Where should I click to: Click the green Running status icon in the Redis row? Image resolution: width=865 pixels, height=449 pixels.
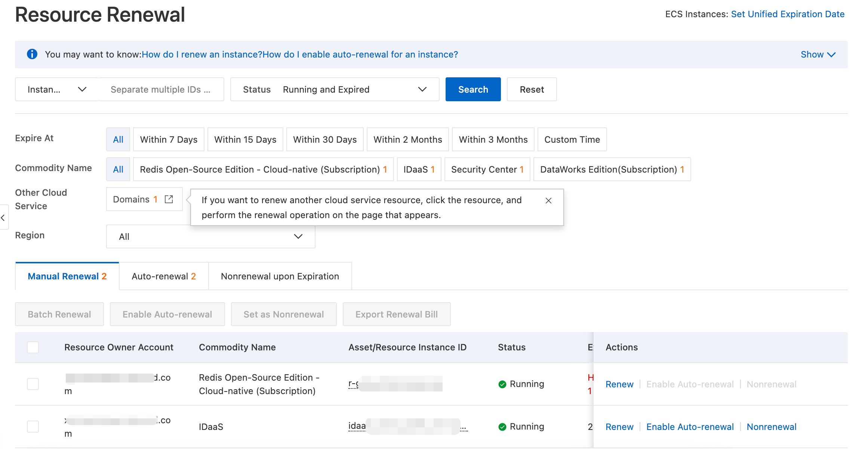[x=502, y=384]
